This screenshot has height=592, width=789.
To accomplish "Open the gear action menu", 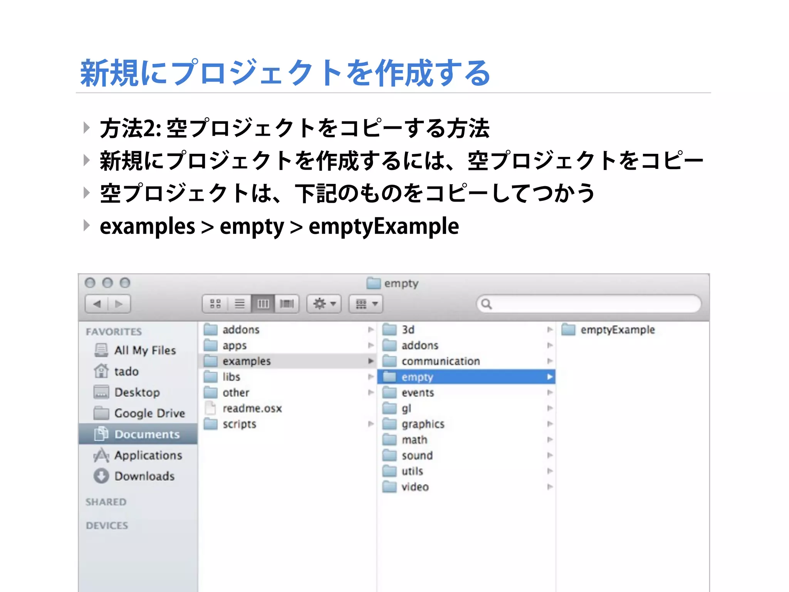I will (324, 304).
